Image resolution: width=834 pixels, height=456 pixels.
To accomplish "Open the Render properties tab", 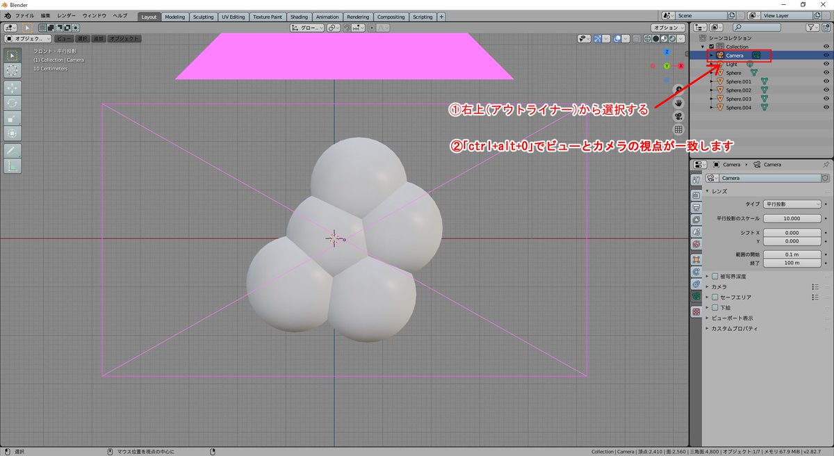I will tap(696, 195).
